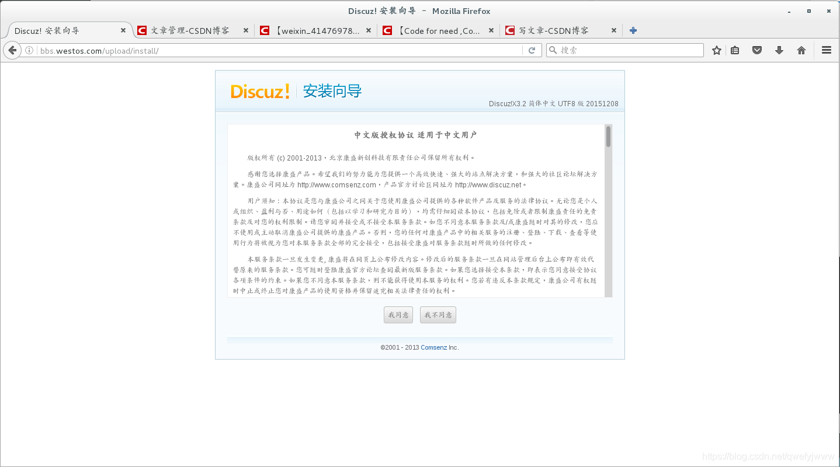
Task: Close the 写文章-CSDN博客 tab
Action: point(614,30)
